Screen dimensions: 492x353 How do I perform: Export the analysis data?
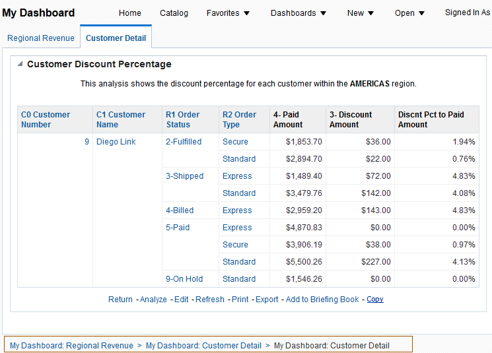click(267, 300)
